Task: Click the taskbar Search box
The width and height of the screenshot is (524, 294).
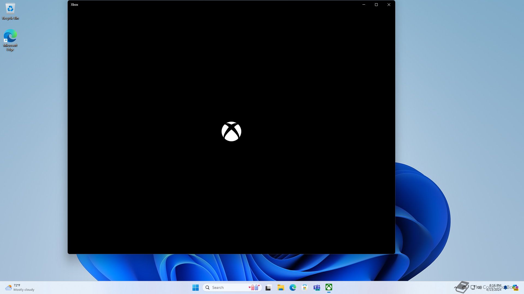Action: [x=232, y=287]
